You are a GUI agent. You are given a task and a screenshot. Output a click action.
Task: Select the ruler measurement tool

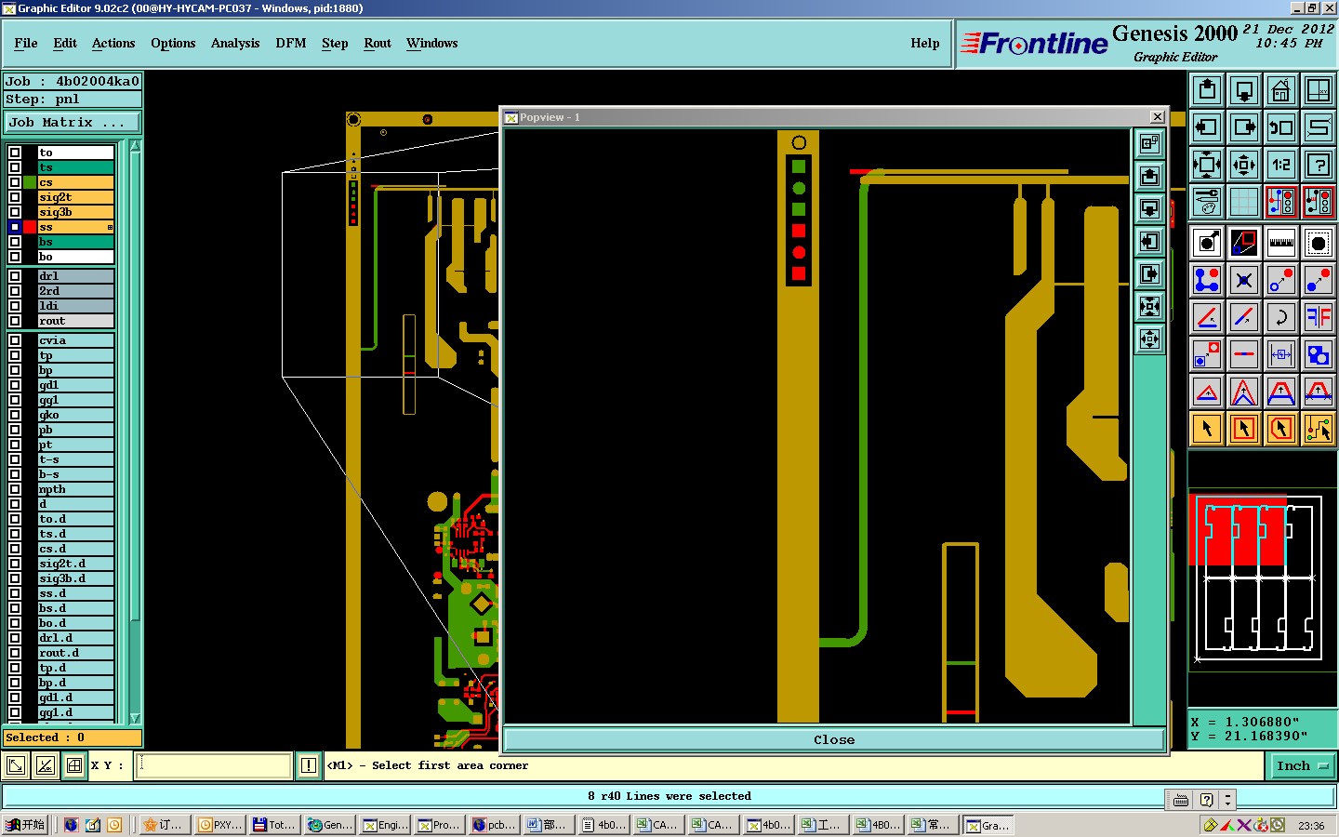(x=1281, y=244)
